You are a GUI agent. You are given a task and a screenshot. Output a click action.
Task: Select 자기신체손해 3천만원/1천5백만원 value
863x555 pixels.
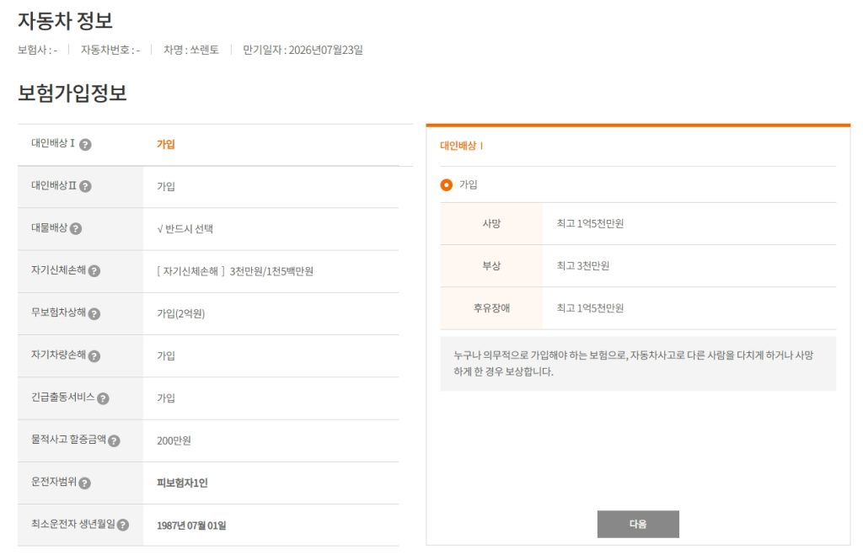coord(234,271)
